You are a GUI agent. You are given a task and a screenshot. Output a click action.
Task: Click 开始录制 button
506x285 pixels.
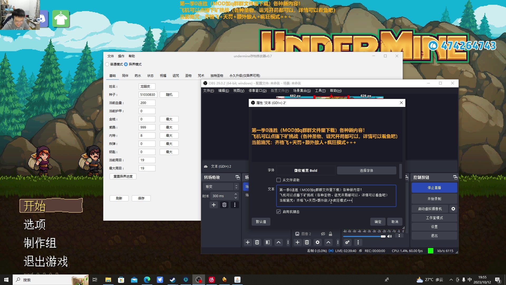434,199
